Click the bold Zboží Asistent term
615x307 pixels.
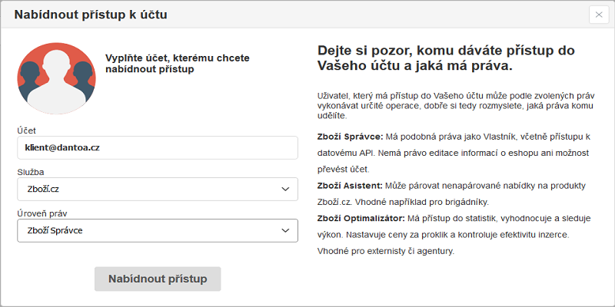pyautogui.click(x=348, y=187)
